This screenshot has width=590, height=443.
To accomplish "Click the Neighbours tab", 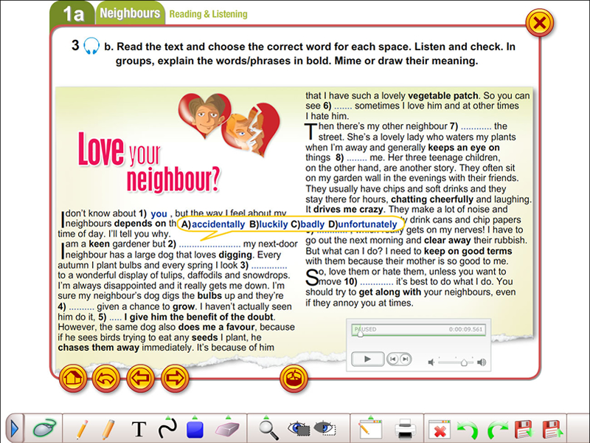I will coord(130,13).
